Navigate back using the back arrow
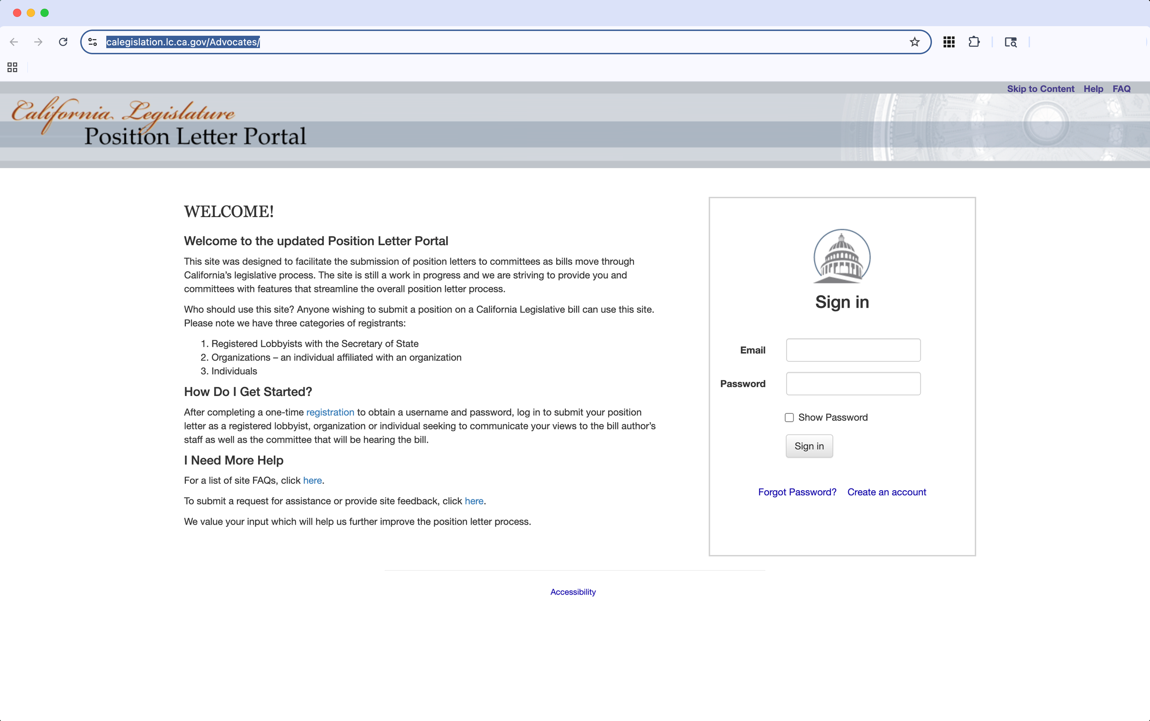 click(x=14, y=42)
